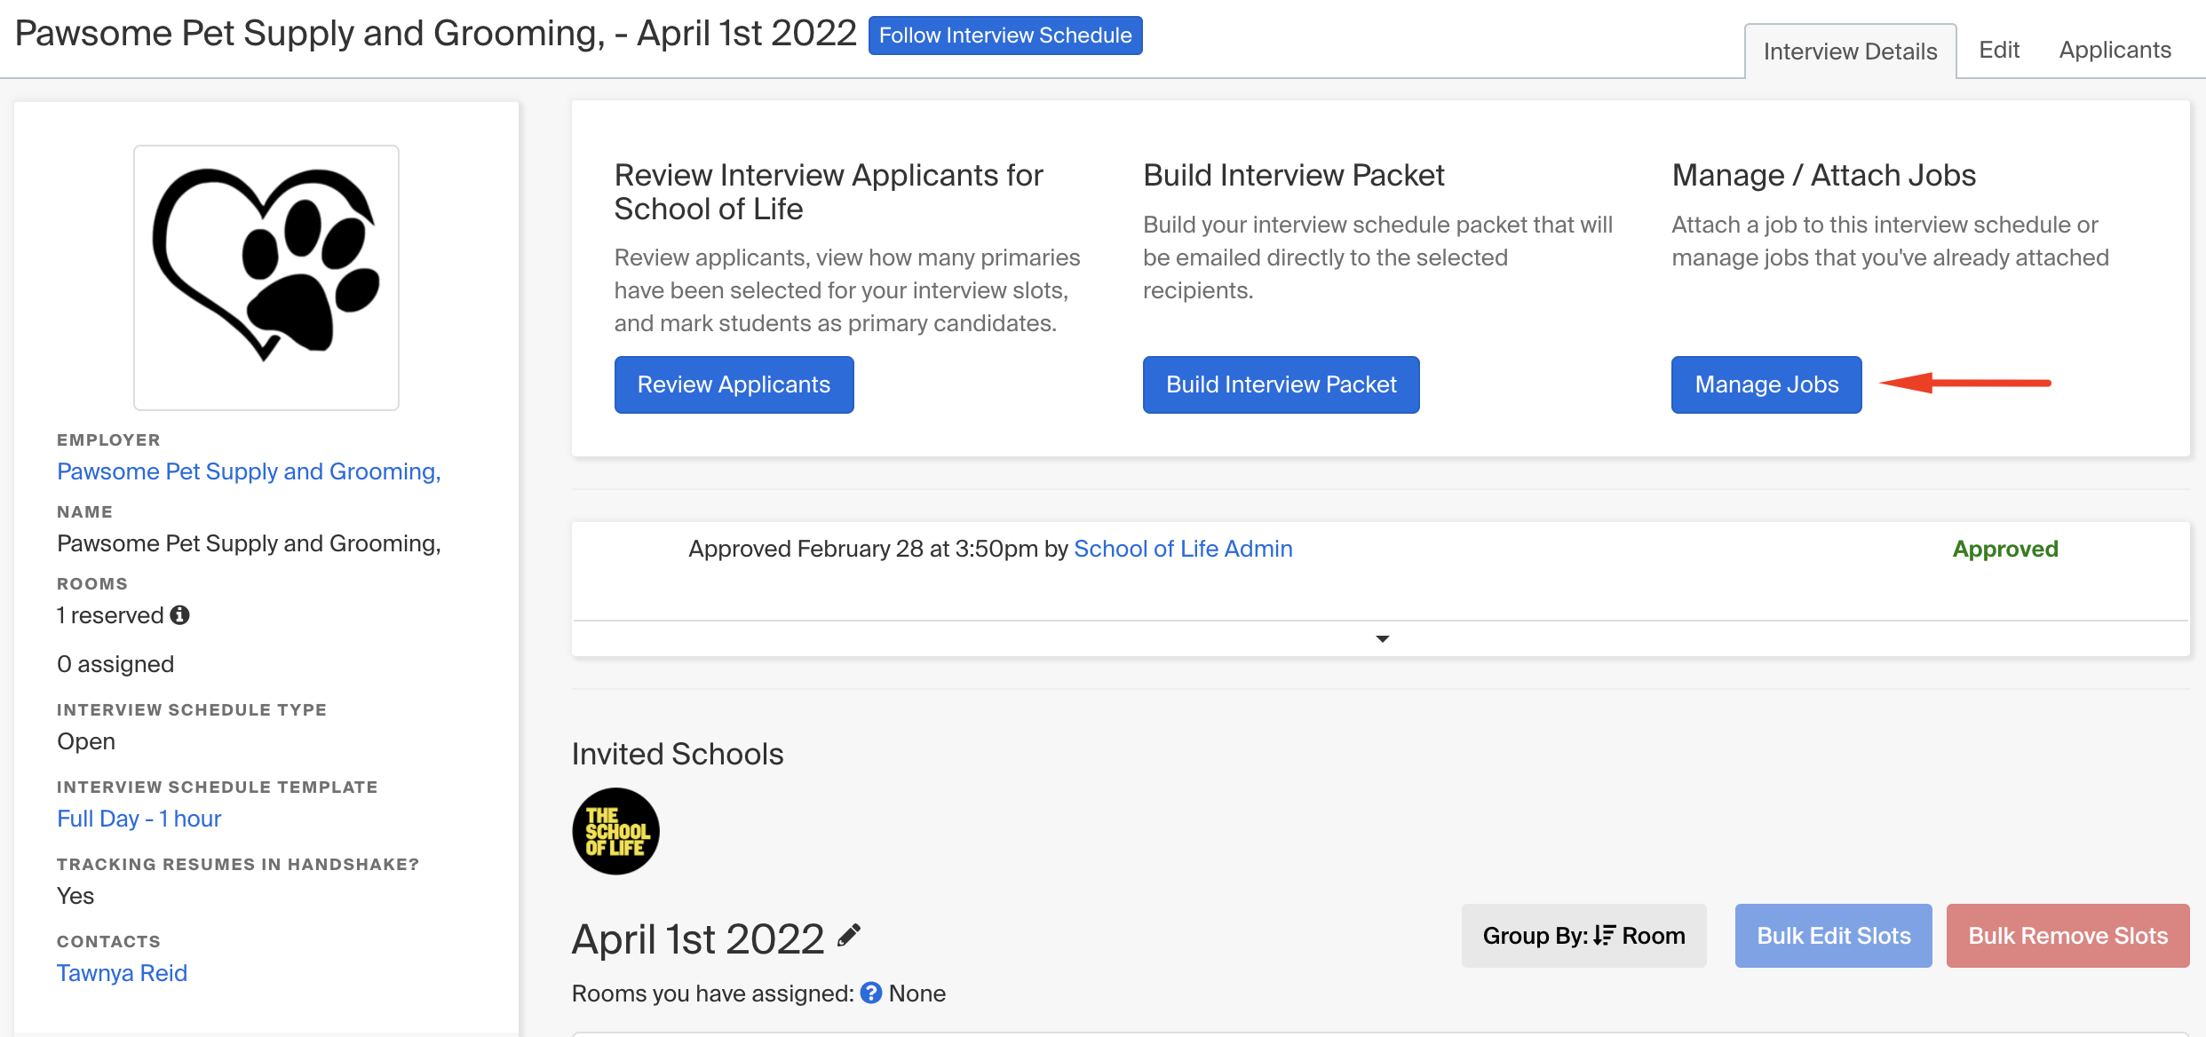The height and width of the screenshot is (1037, 2206).
Task: Open the Edit tab
Action: tap(1999, 50)
